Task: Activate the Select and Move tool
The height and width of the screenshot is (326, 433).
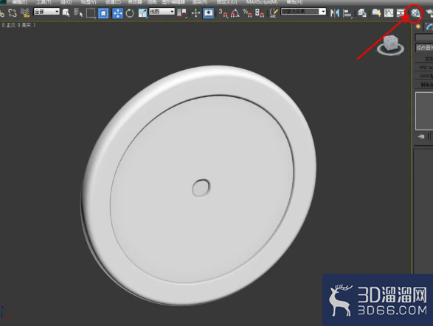Action: coord(117,13)
